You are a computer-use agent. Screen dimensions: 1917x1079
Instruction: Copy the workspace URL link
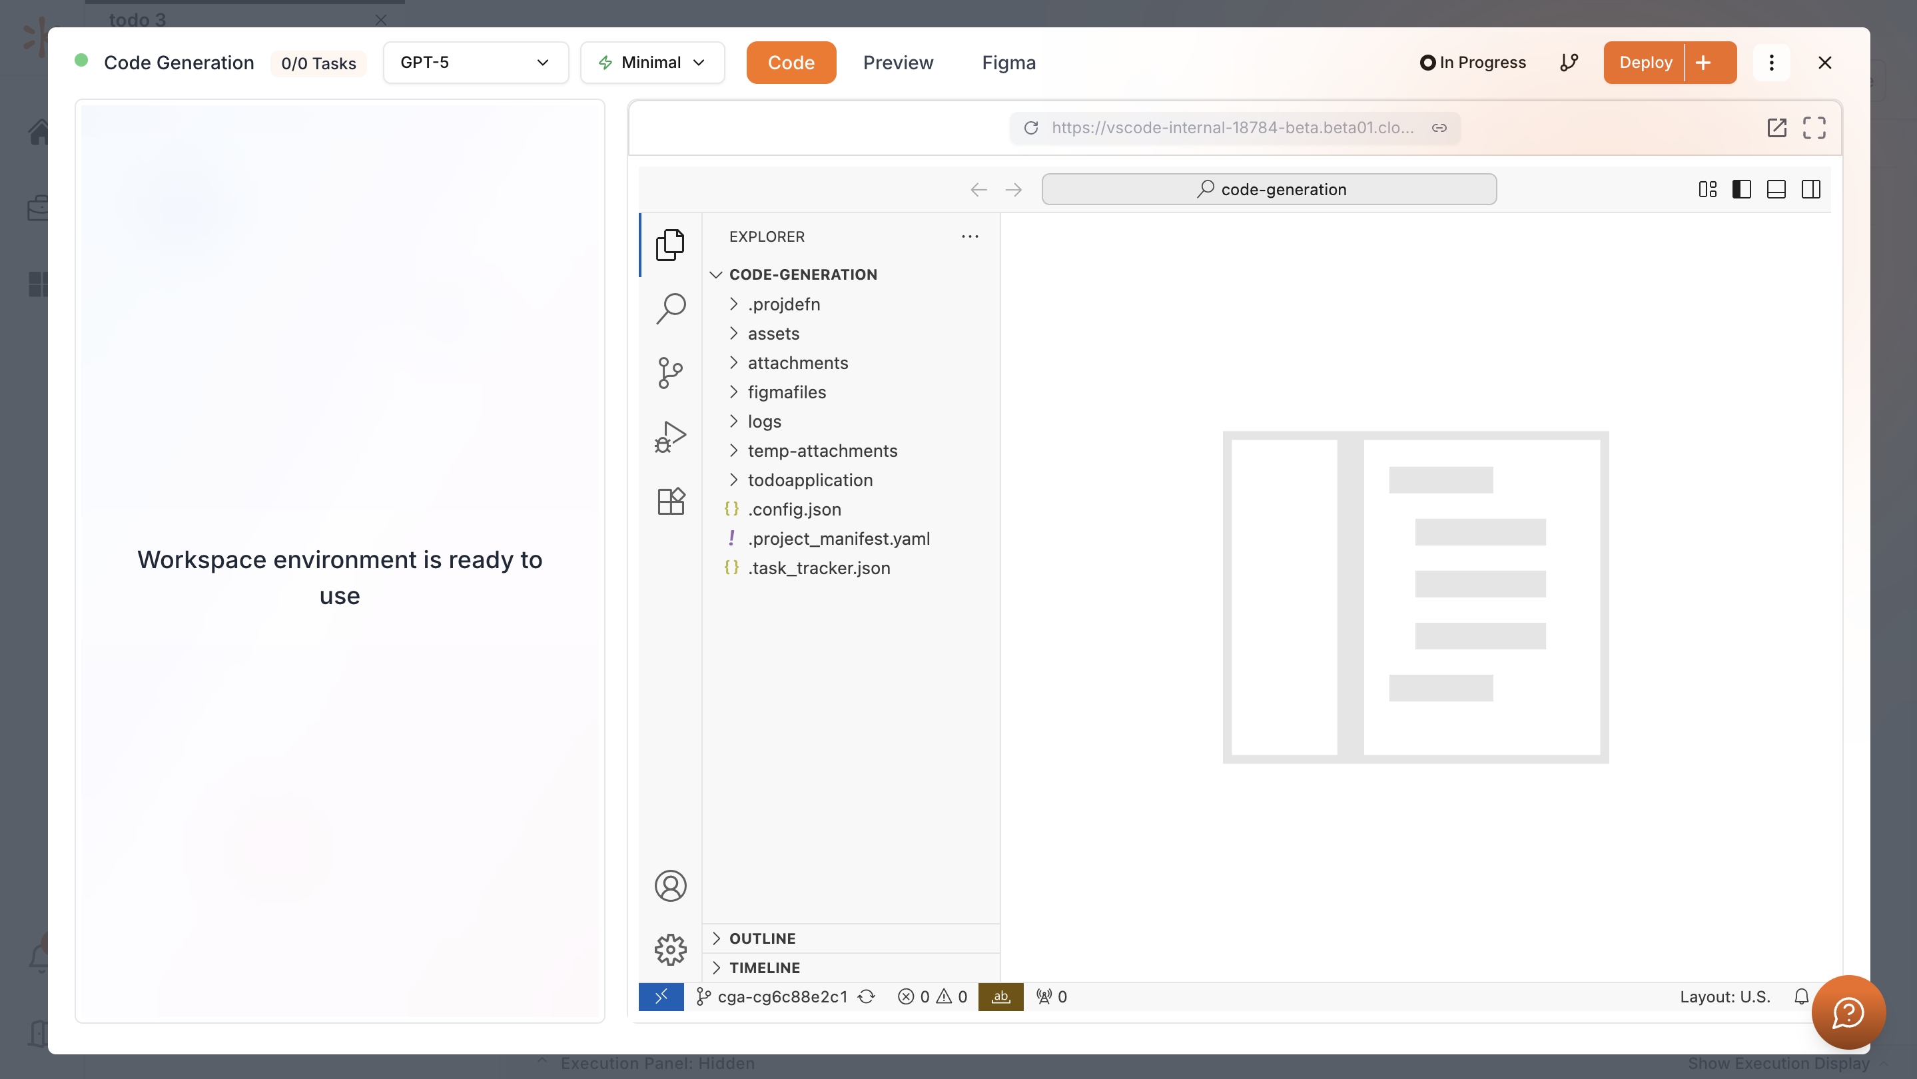coord(1439,128)
